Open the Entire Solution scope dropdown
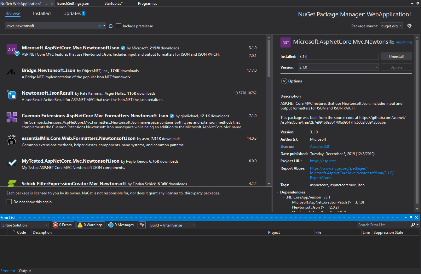The height and width of the screenshot is (274, 421). (25, 225)
